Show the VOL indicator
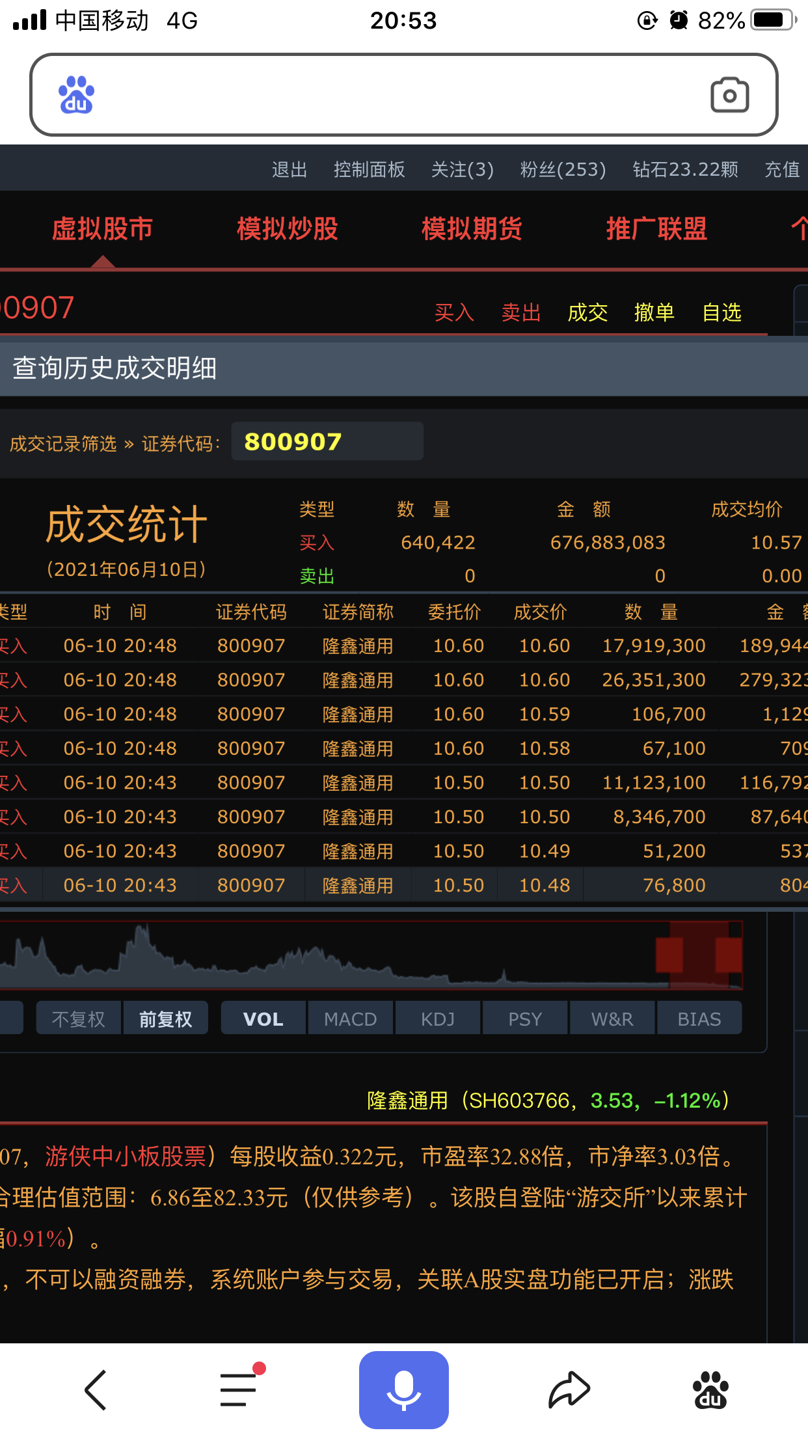The width and height of the screenshot is (808, 1437). [x=263, y=1019]
